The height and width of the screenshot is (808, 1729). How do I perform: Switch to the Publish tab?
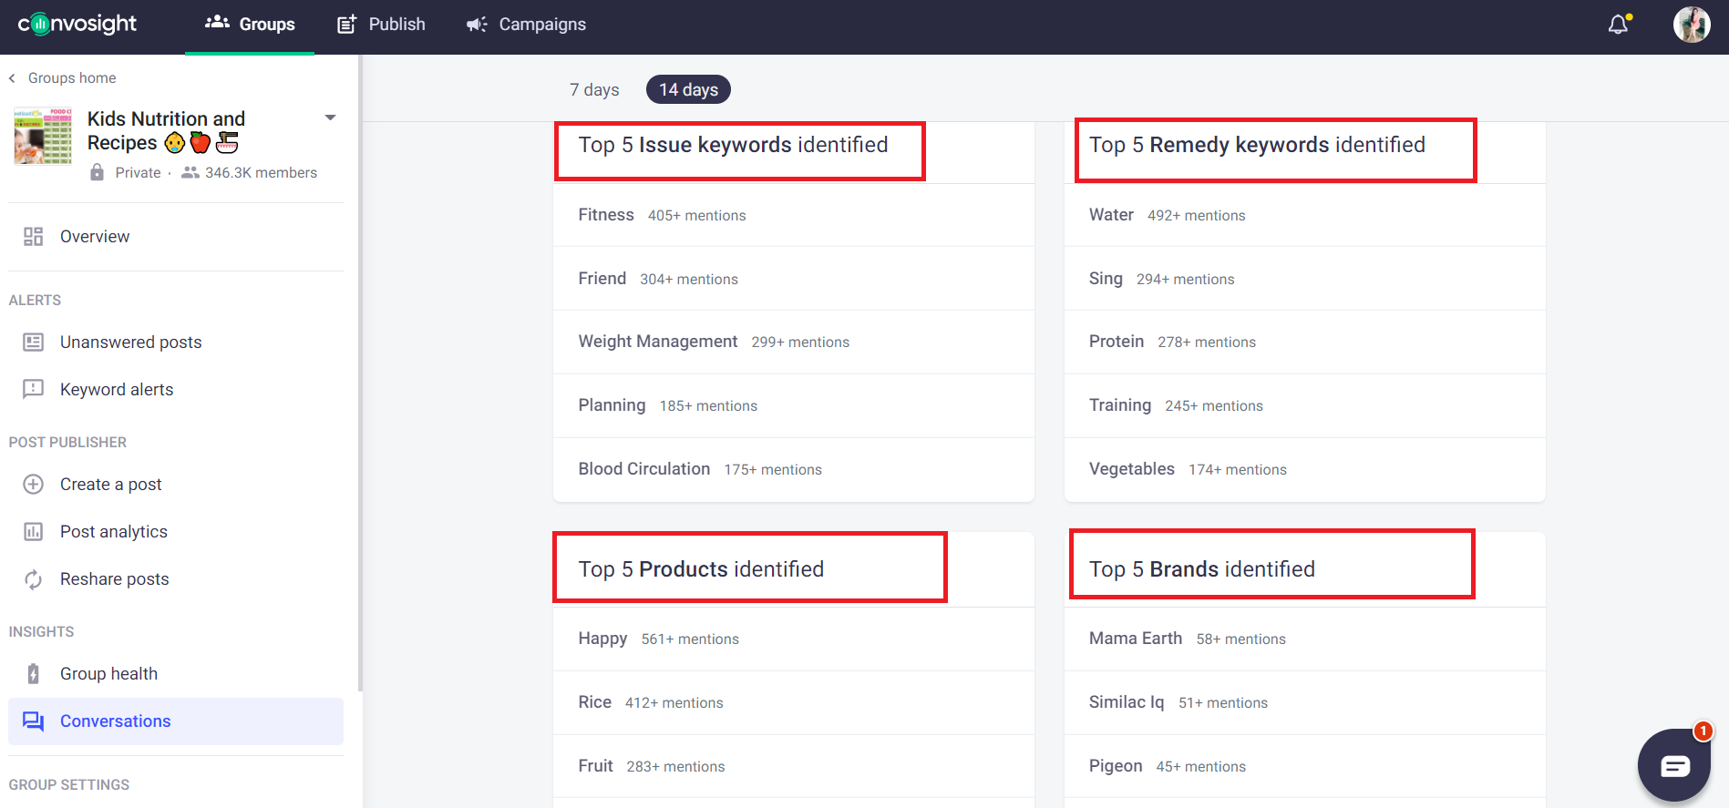381,25
